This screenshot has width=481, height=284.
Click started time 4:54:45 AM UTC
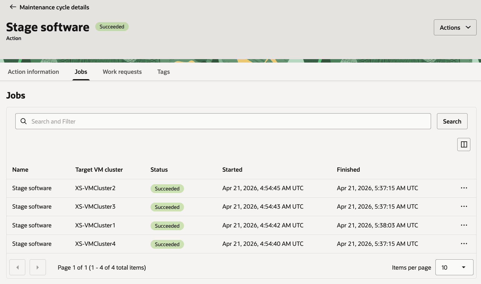pyautogui.click(x=263, y=188)
